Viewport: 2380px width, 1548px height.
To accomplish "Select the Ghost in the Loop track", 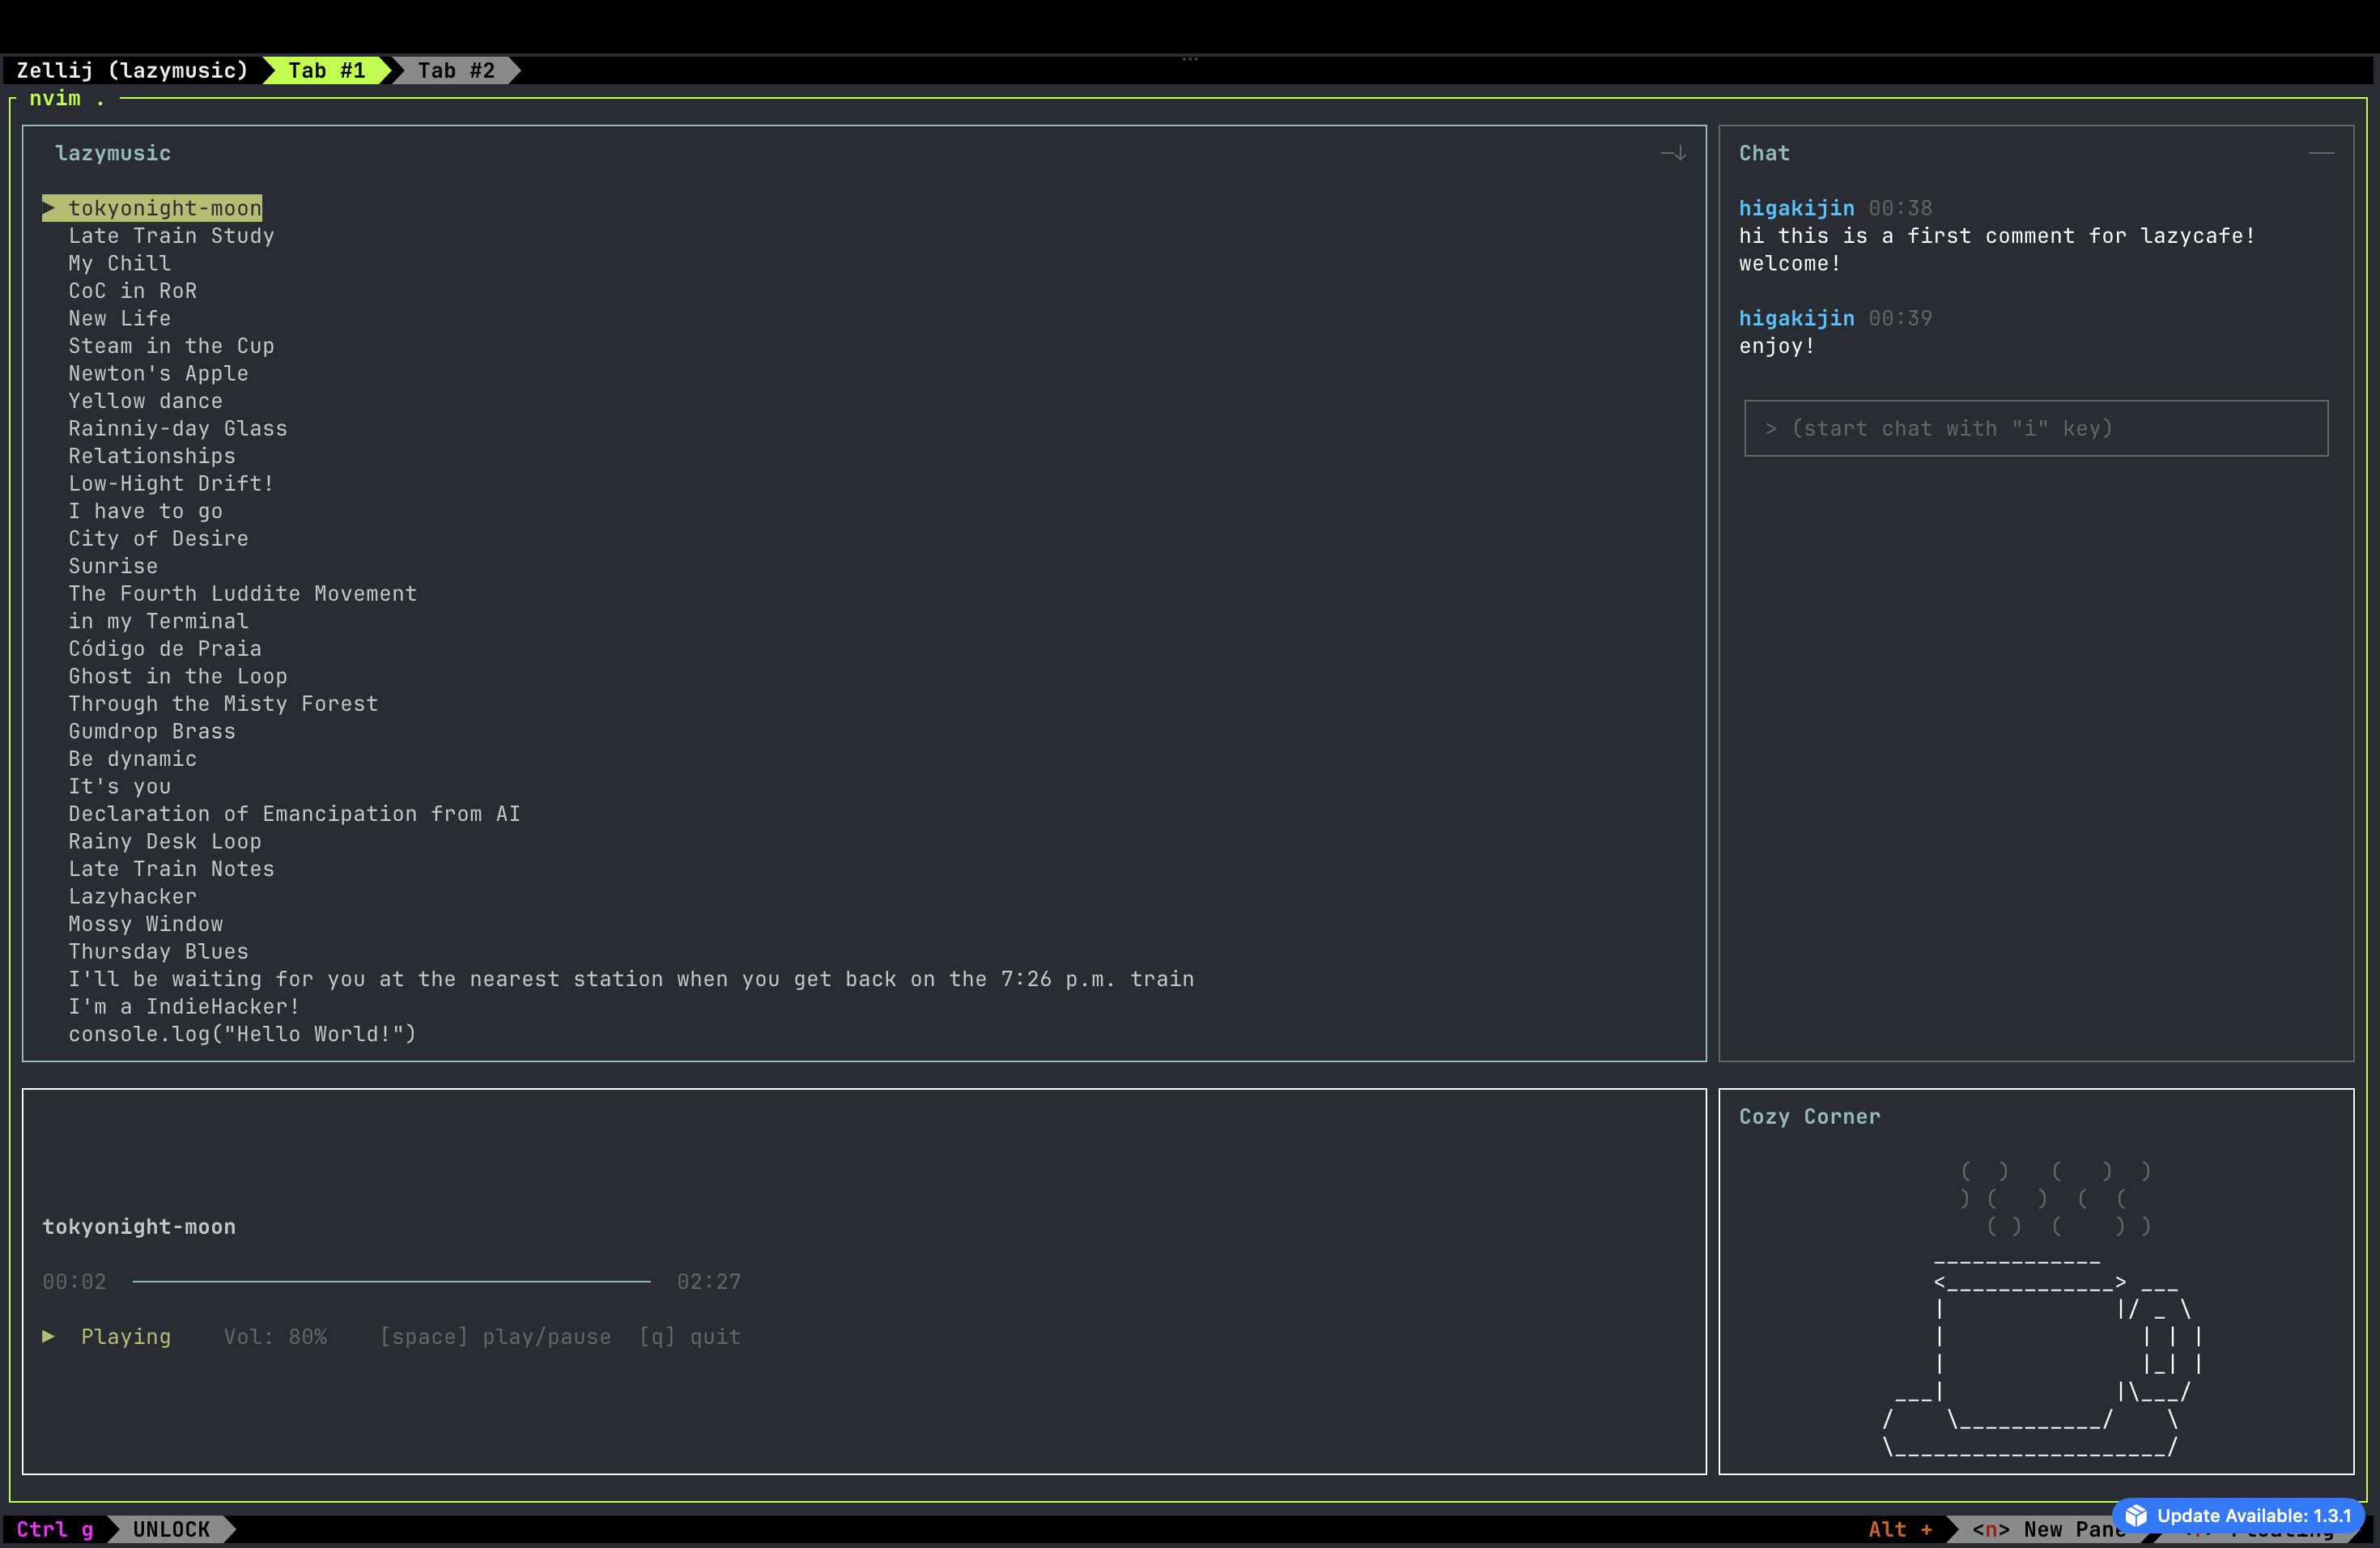I will pos(177,676).
